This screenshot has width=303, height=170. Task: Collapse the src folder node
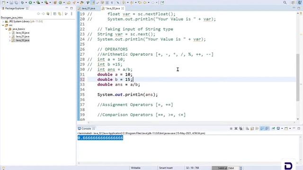coord(3,25)
